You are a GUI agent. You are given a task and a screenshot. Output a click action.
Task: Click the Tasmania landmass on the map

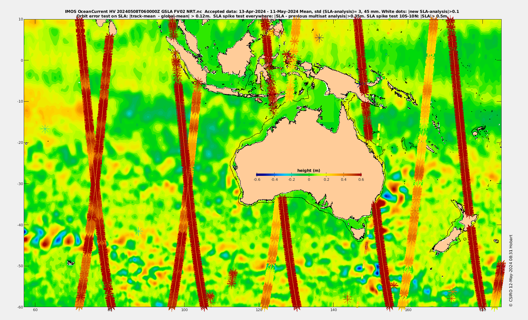(359, 233)
